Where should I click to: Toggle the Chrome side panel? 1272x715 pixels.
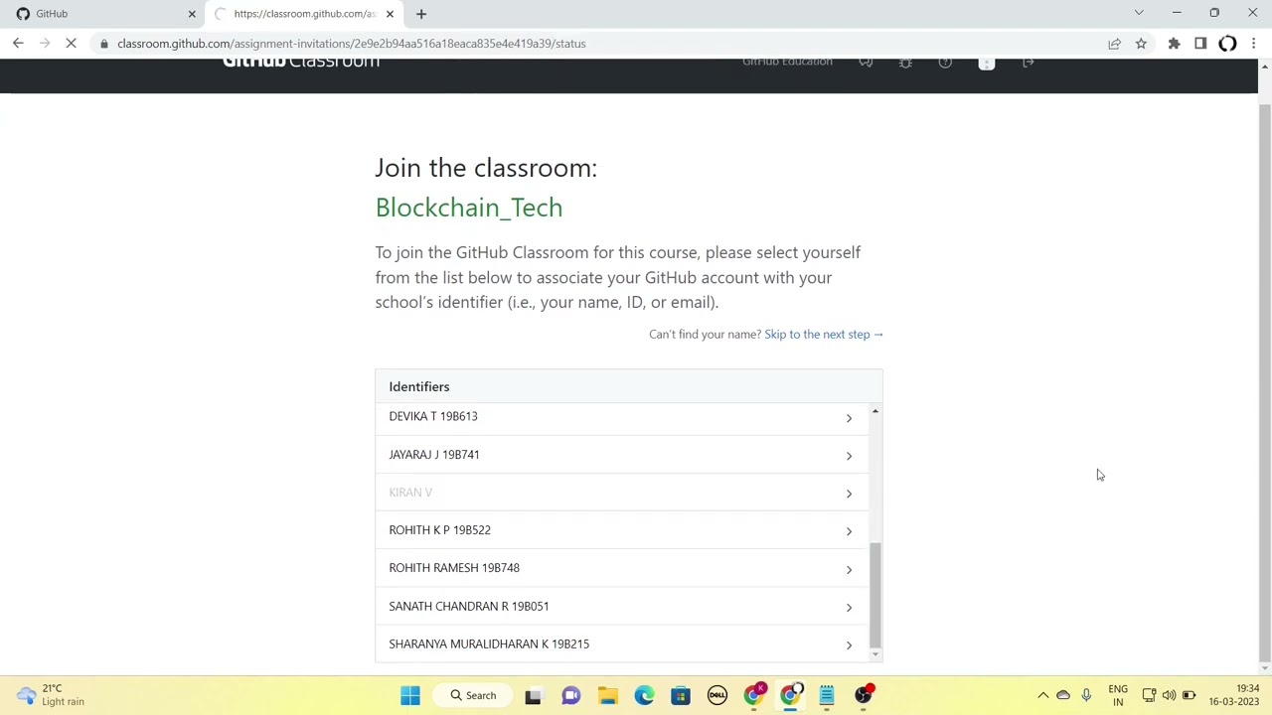[1200, 44]
